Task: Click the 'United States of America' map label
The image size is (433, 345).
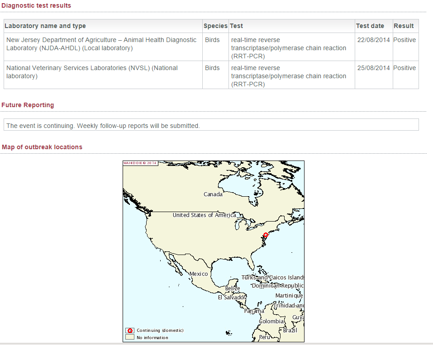Action: click(205, 215)
